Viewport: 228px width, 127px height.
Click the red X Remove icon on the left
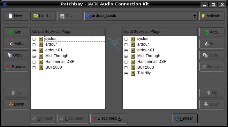tap(9, 67)
